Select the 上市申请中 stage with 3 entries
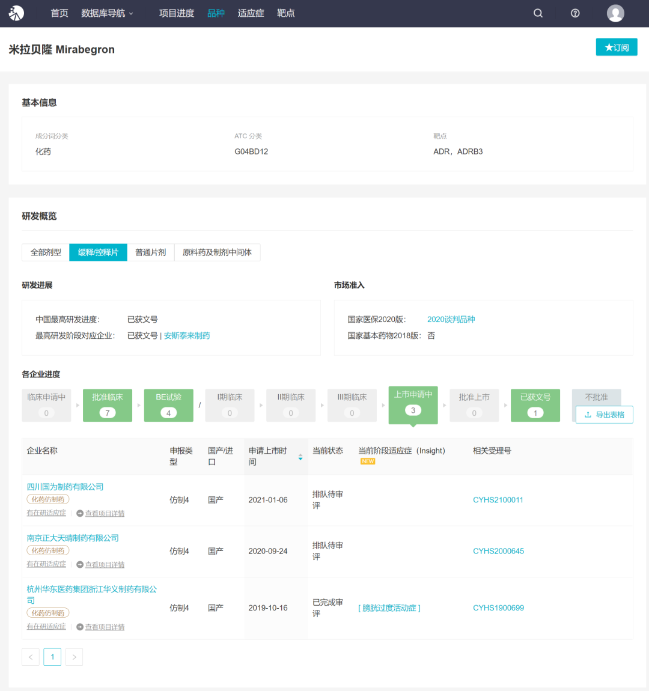The width and height of the screenshot is (649, 691). pos(413,405)
